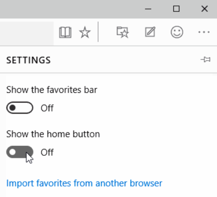Enable Show the home button switch

click(20, 152)
